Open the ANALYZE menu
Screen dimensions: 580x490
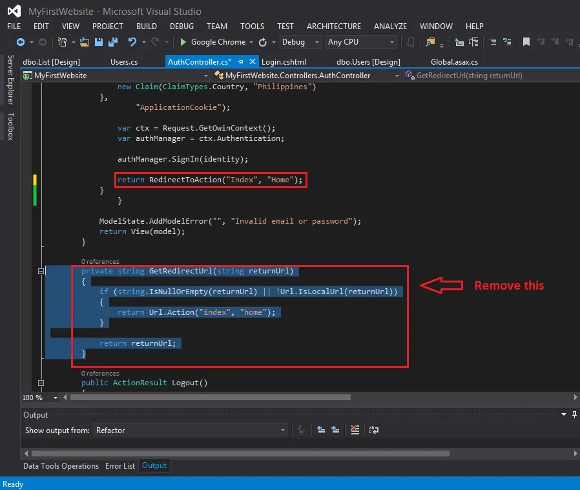pos(390,27)
